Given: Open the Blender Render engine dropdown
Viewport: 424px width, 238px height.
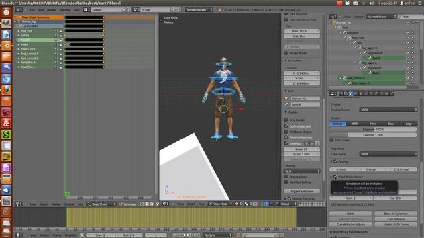Looking at the screenshot, I should pyautogui.click(x=199, y=10).
